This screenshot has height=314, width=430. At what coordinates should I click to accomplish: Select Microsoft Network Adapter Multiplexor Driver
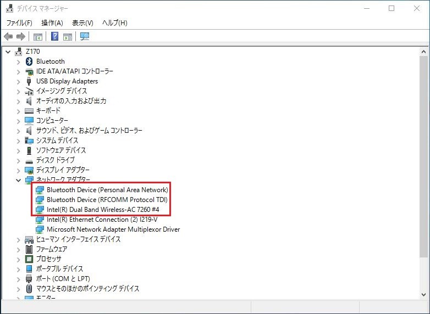113,229
